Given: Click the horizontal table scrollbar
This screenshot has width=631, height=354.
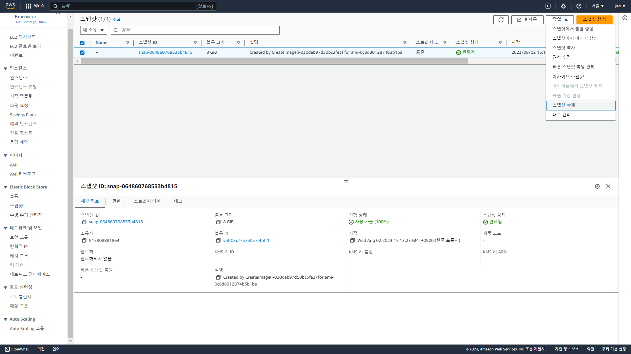Looking at the screenshot, I should pos(274,61).
